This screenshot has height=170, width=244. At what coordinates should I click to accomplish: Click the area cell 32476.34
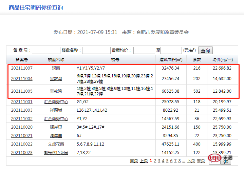pyautogui.click(x=170, y=68)
